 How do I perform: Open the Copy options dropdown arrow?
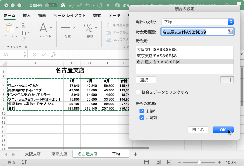tap(29, 32)
